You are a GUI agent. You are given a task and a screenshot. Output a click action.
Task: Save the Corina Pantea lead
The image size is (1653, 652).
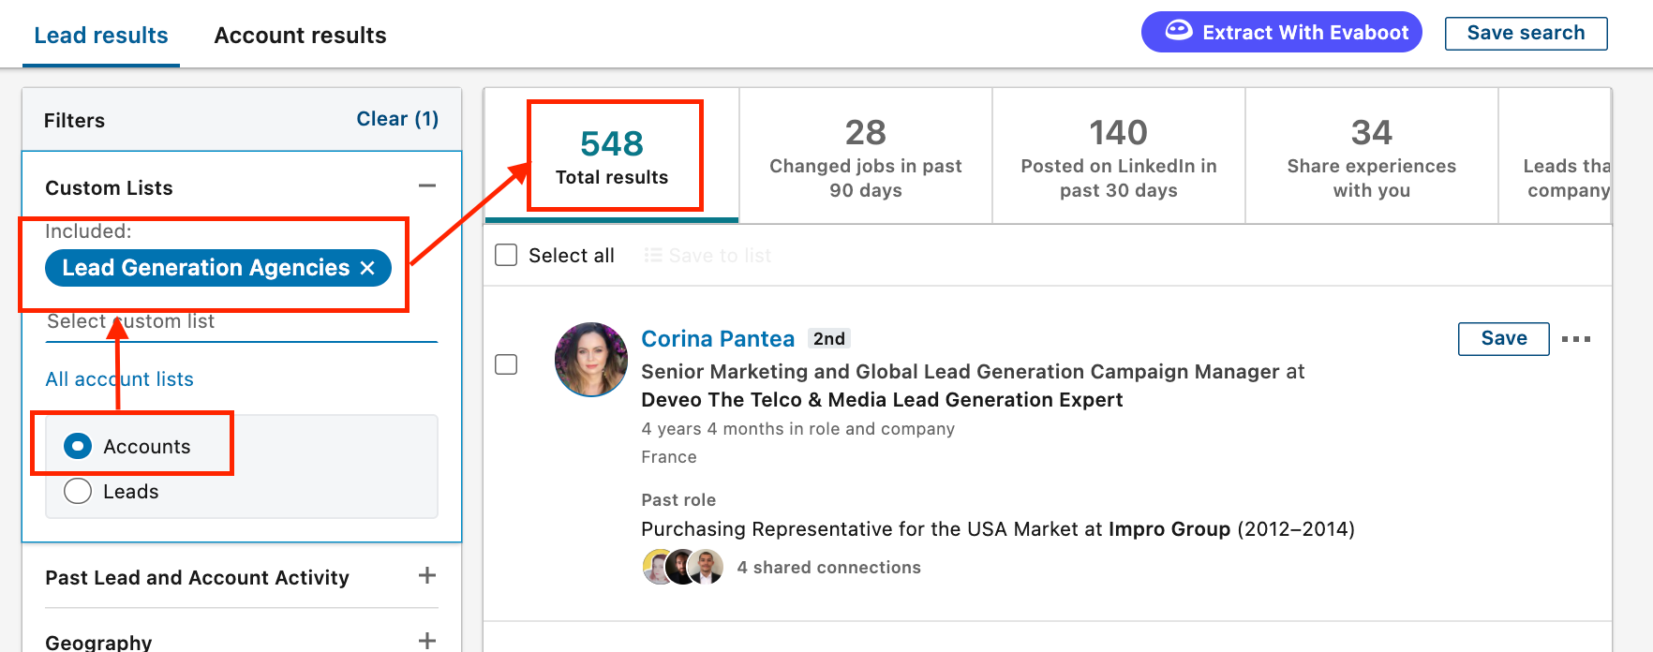(1504, 338)
